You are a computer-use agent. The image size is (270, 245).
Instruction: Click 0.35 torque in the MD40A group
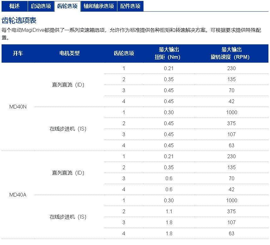[169, 167]
